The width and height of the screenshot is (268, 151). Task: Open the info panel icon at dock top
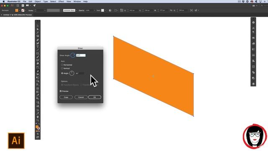tap(253, 22)
